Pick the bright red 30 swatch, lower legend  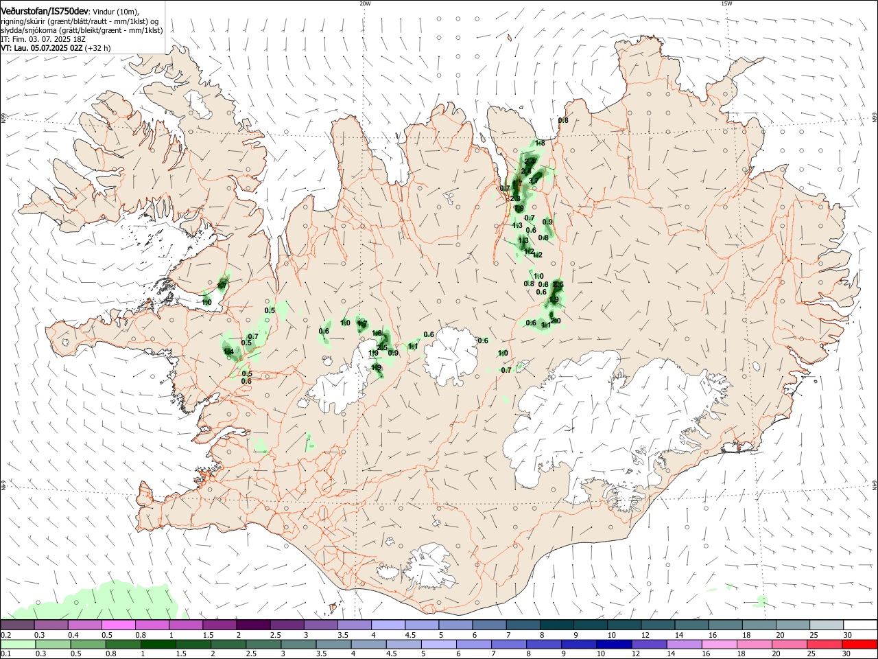tap(859, 644)
